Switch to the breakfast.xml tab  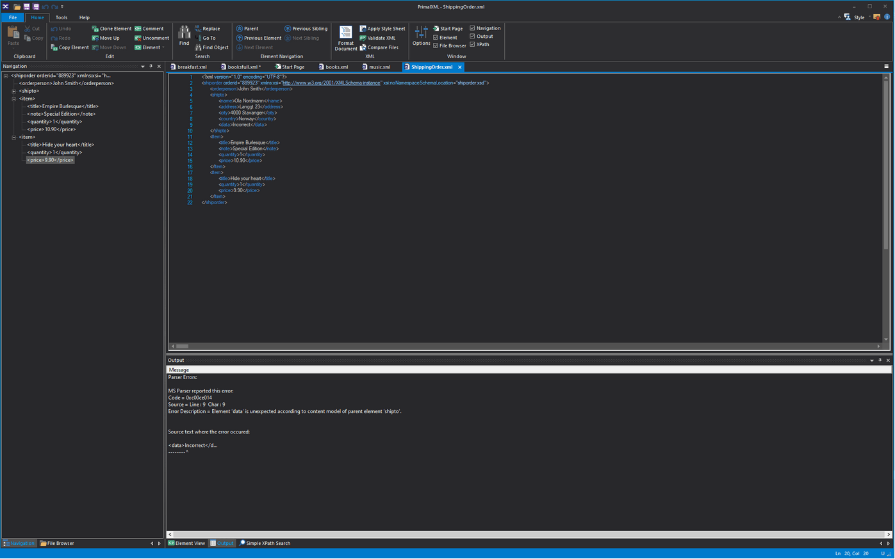pos(189,67)
